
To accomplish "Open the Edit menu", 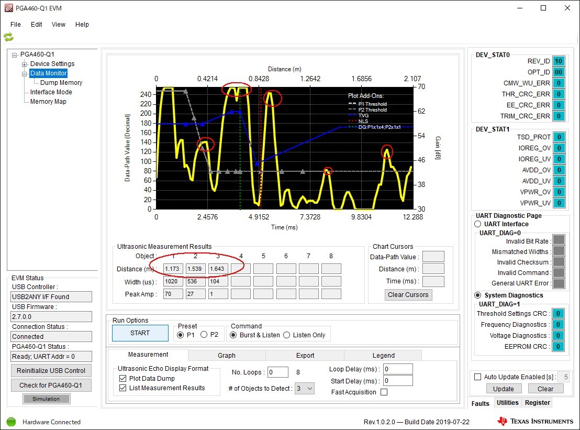I will pyautogui.click(x=36, y=25).
